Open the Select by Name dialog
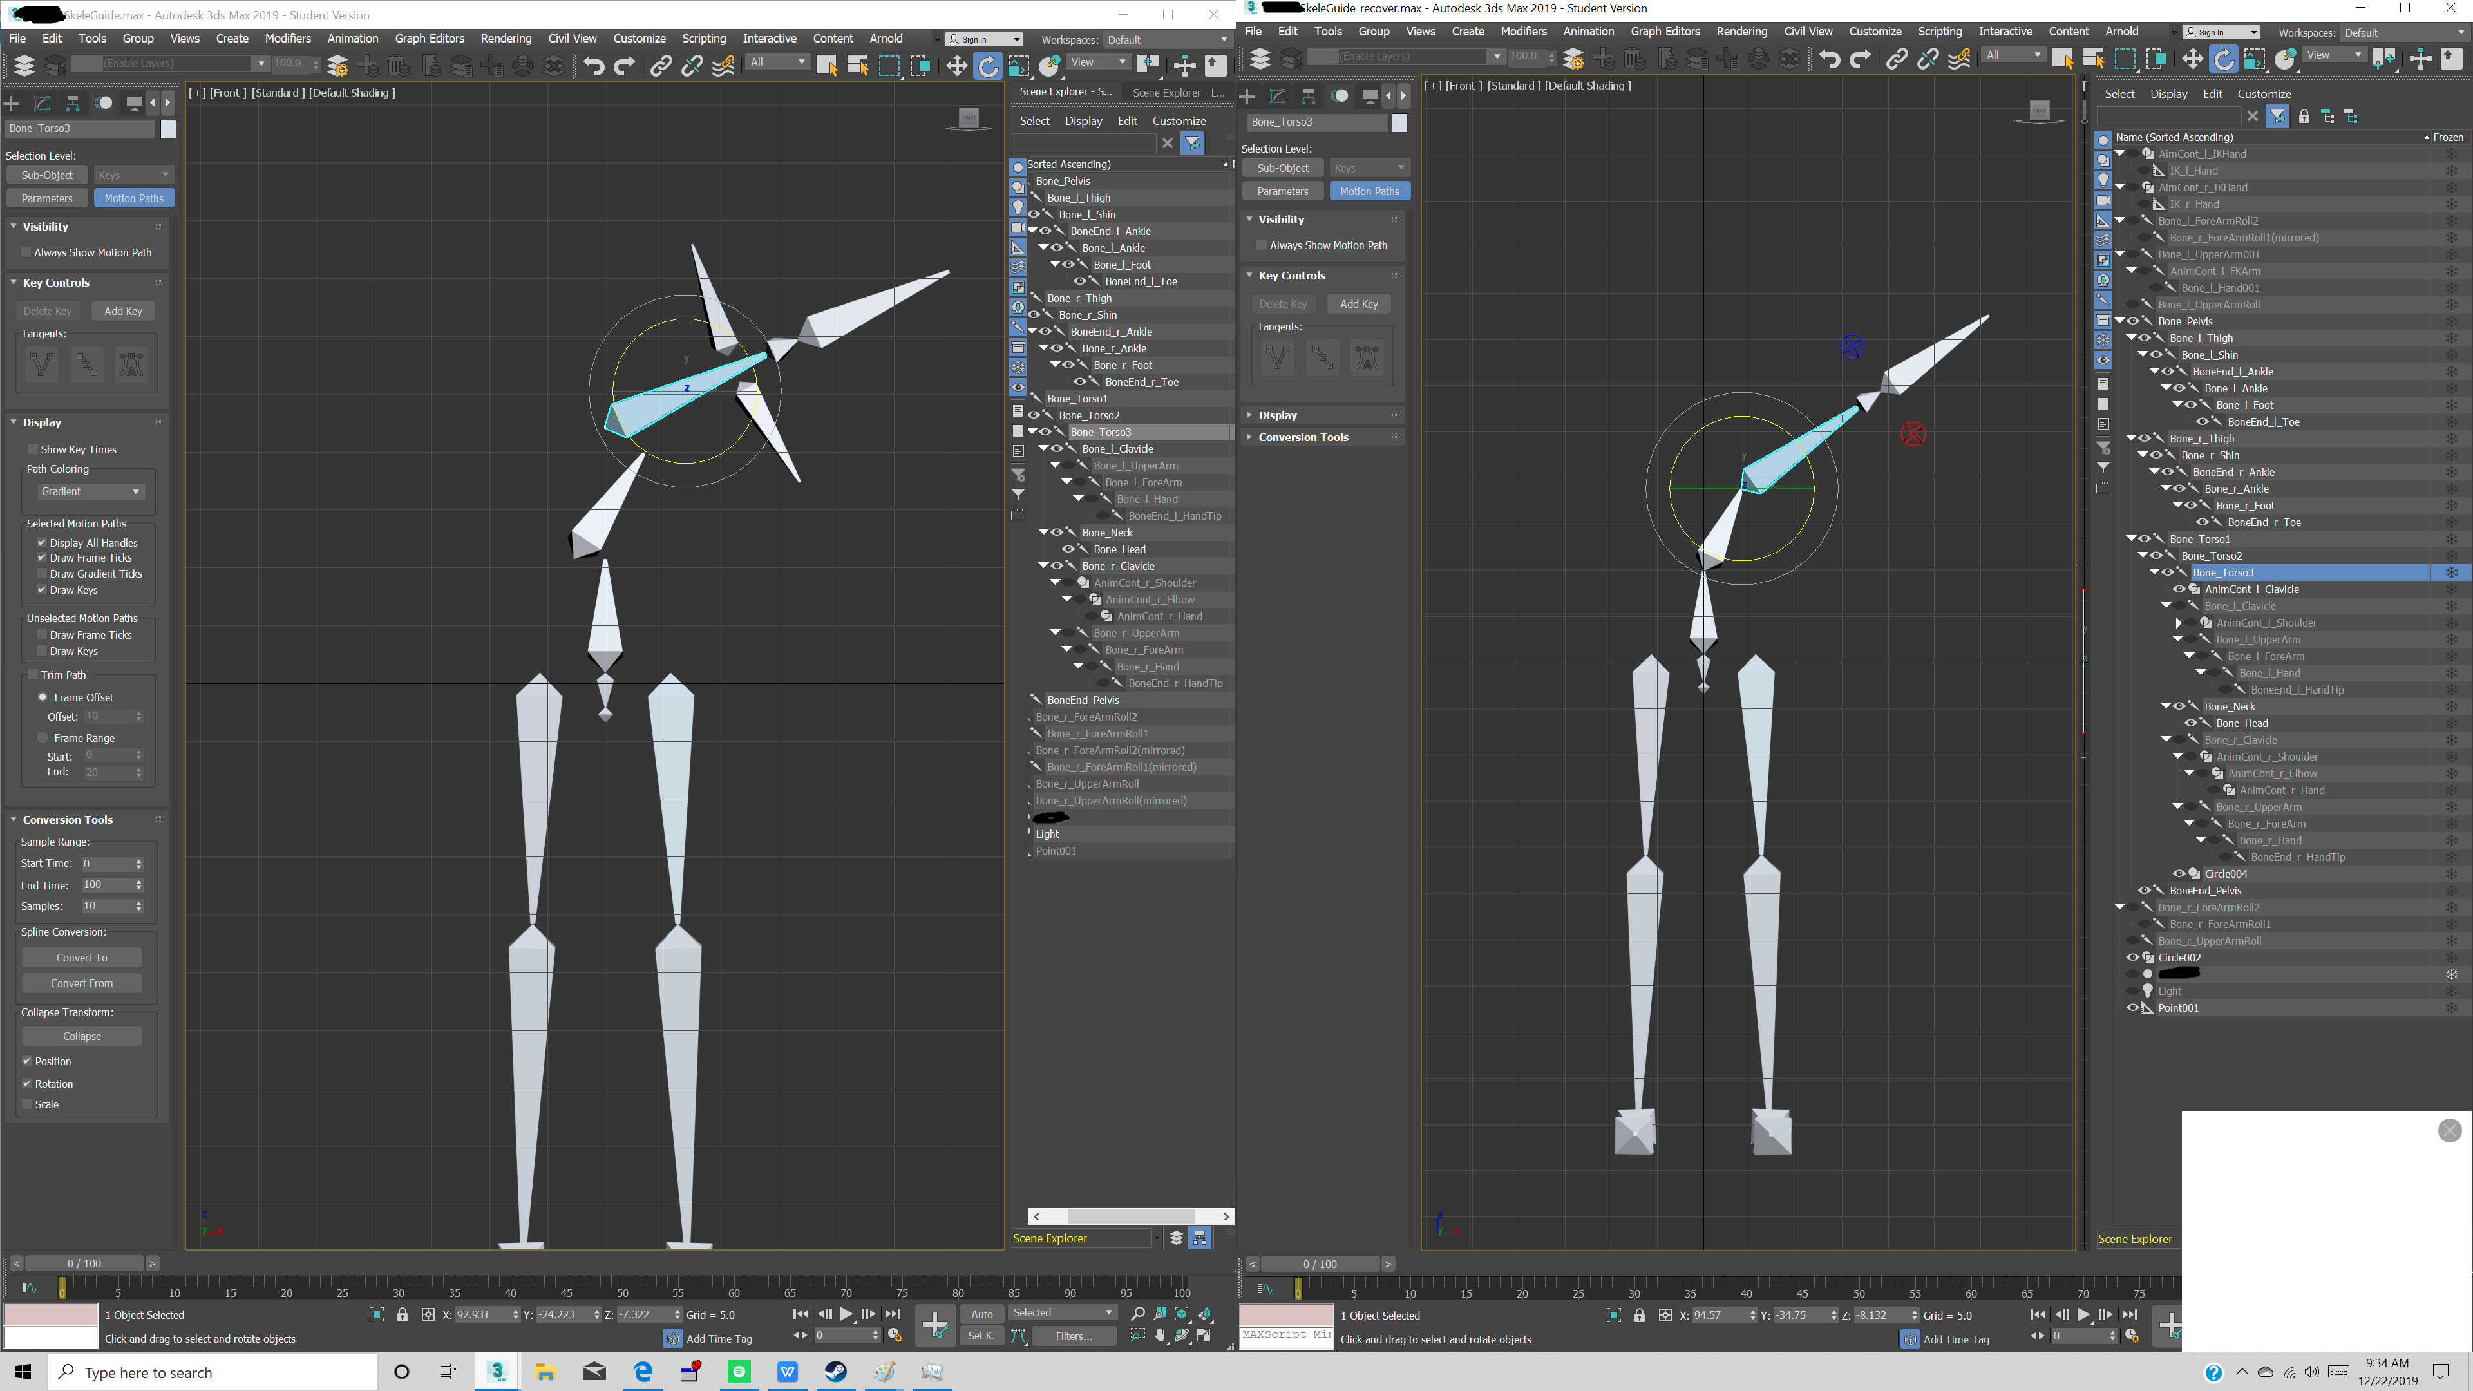Viewport: 2473px width, 1391px height. [857, 65]
